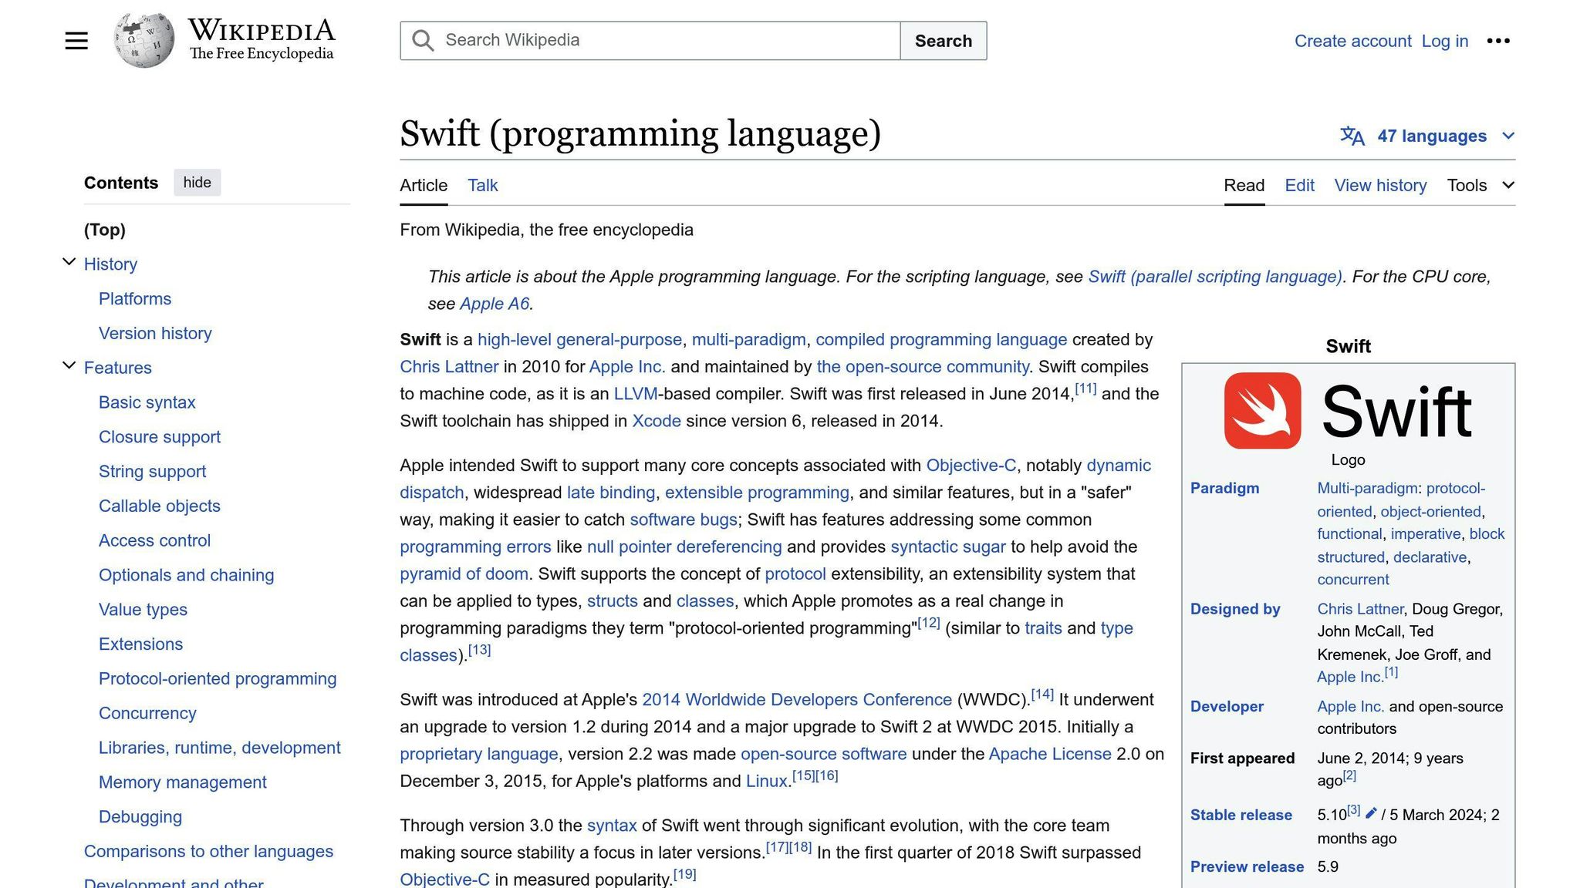Viewport: 1580px width, 888px height.
Task: Click the magnifying glass search icon
Action: pos(423,39)
